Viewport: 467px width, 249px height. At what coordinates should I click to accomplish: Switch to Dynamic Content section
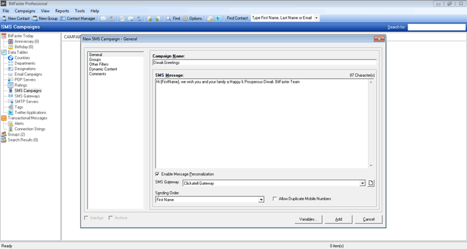pyautogui.click(x=103, y=69)
